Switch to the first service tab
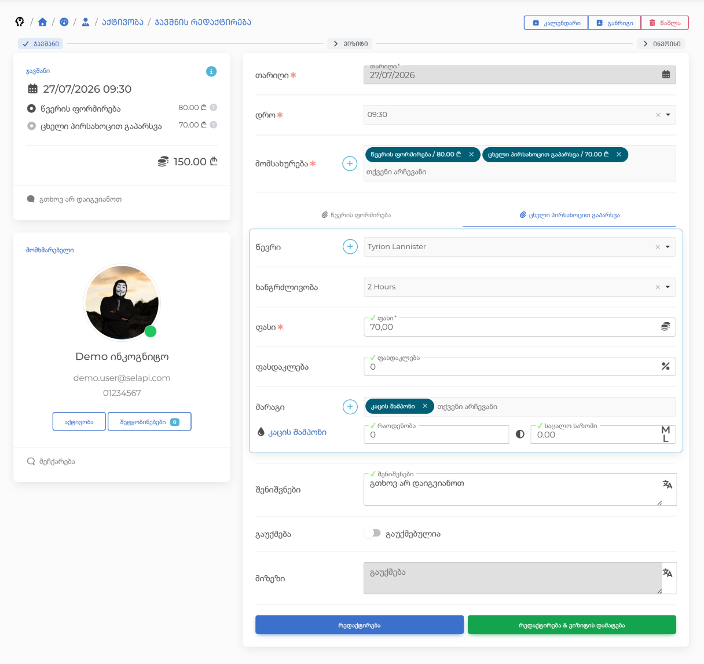Image resolution: width=704 pixels, height=664 pixels. 356,215
